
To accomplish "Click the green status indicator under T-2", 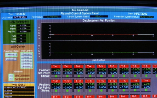I will click(x=68, y=76).
